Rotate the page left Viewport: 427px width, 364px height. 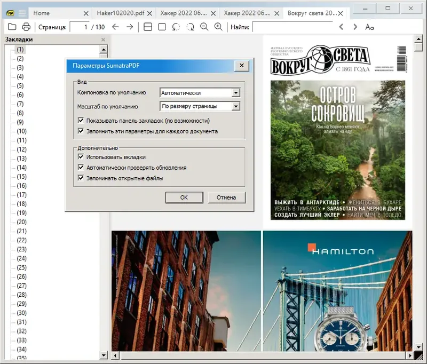tap(176, 27)
